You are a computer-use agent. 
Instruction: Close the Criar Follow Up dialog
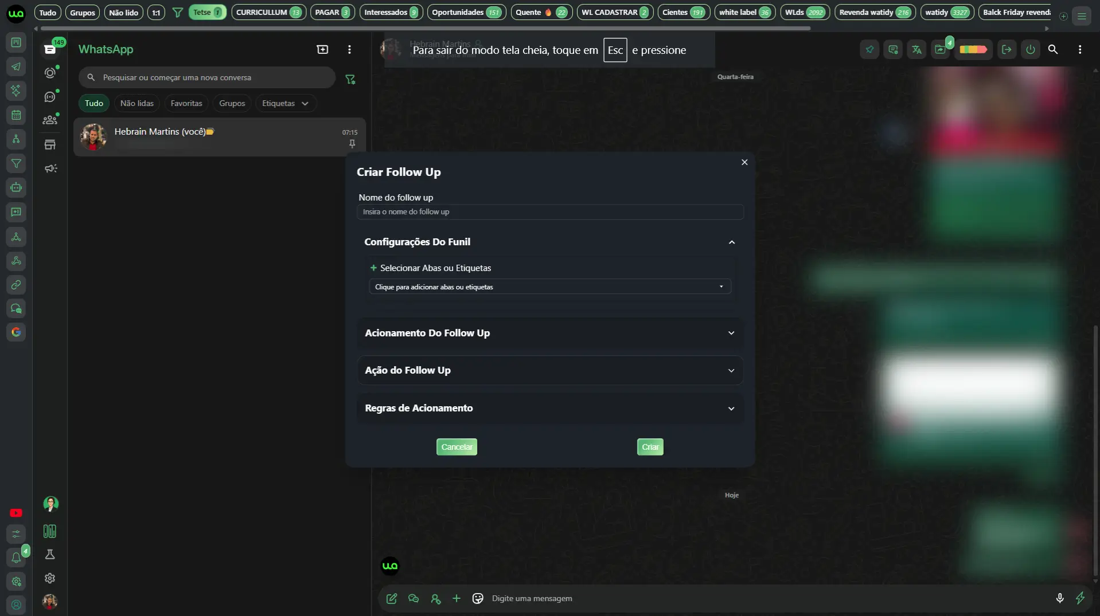tap(744, 163)
